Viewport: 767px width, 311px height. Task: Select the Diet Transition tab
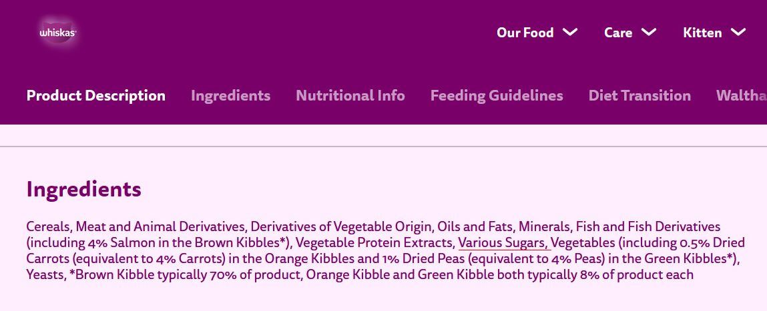coord(640,96)
